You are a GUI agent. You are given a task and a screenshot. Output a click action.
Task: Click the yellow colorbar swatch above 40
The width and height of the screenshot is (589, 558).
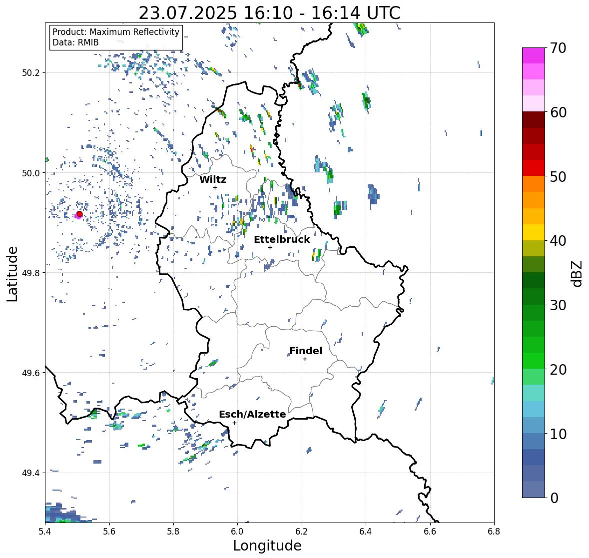(534, 232)
